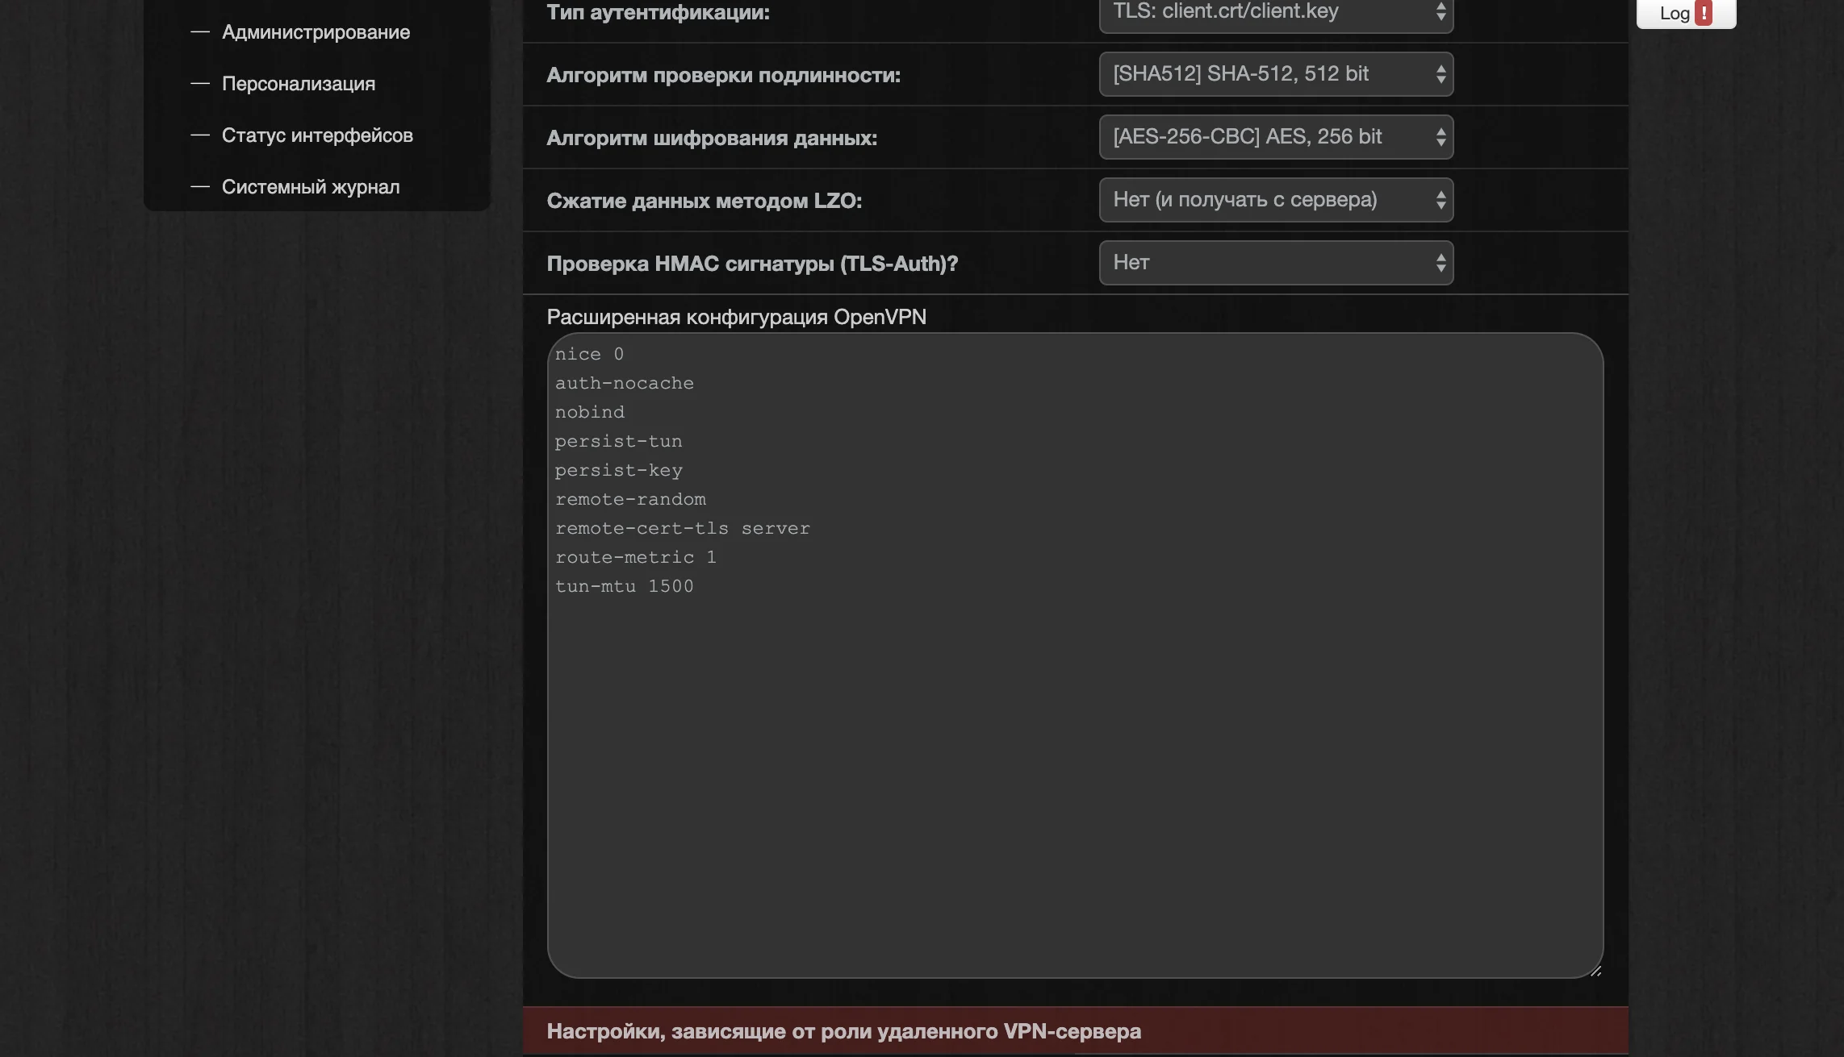1844x1057 pixels.
Task: Open the HMAC signature TLS-Auth dropdown
Action: (x=1275, y=263)
